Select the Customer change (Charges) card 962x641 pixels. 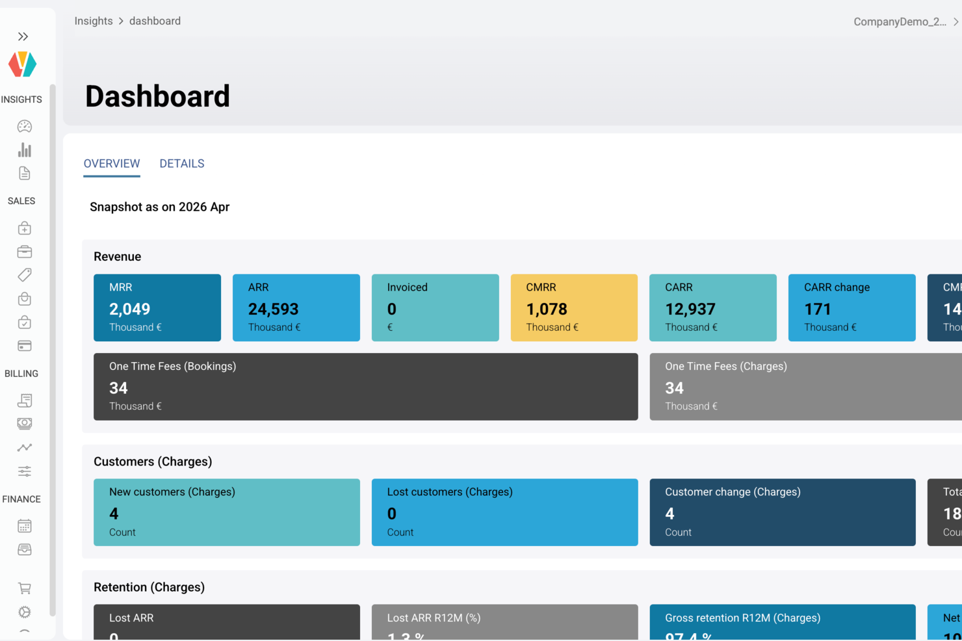point(783,512)
